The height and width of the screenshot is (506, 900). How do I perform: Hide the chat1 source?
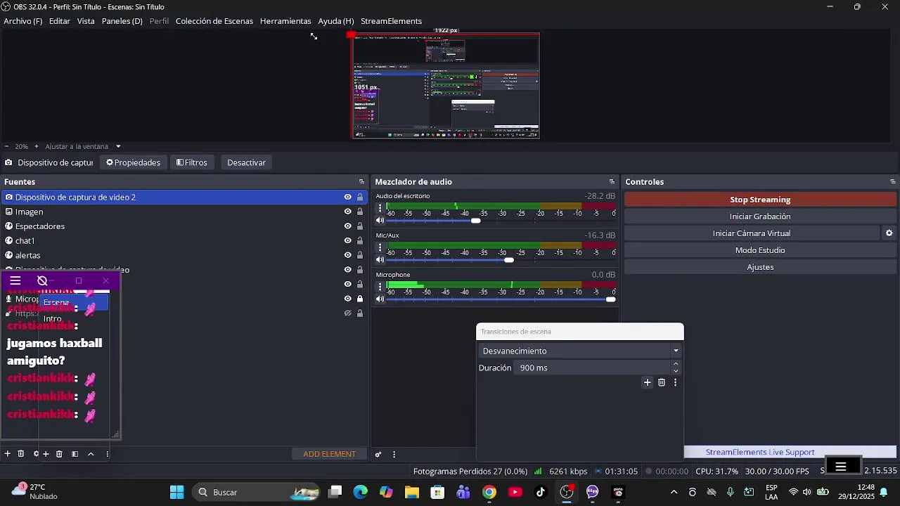tap(347, 240)
